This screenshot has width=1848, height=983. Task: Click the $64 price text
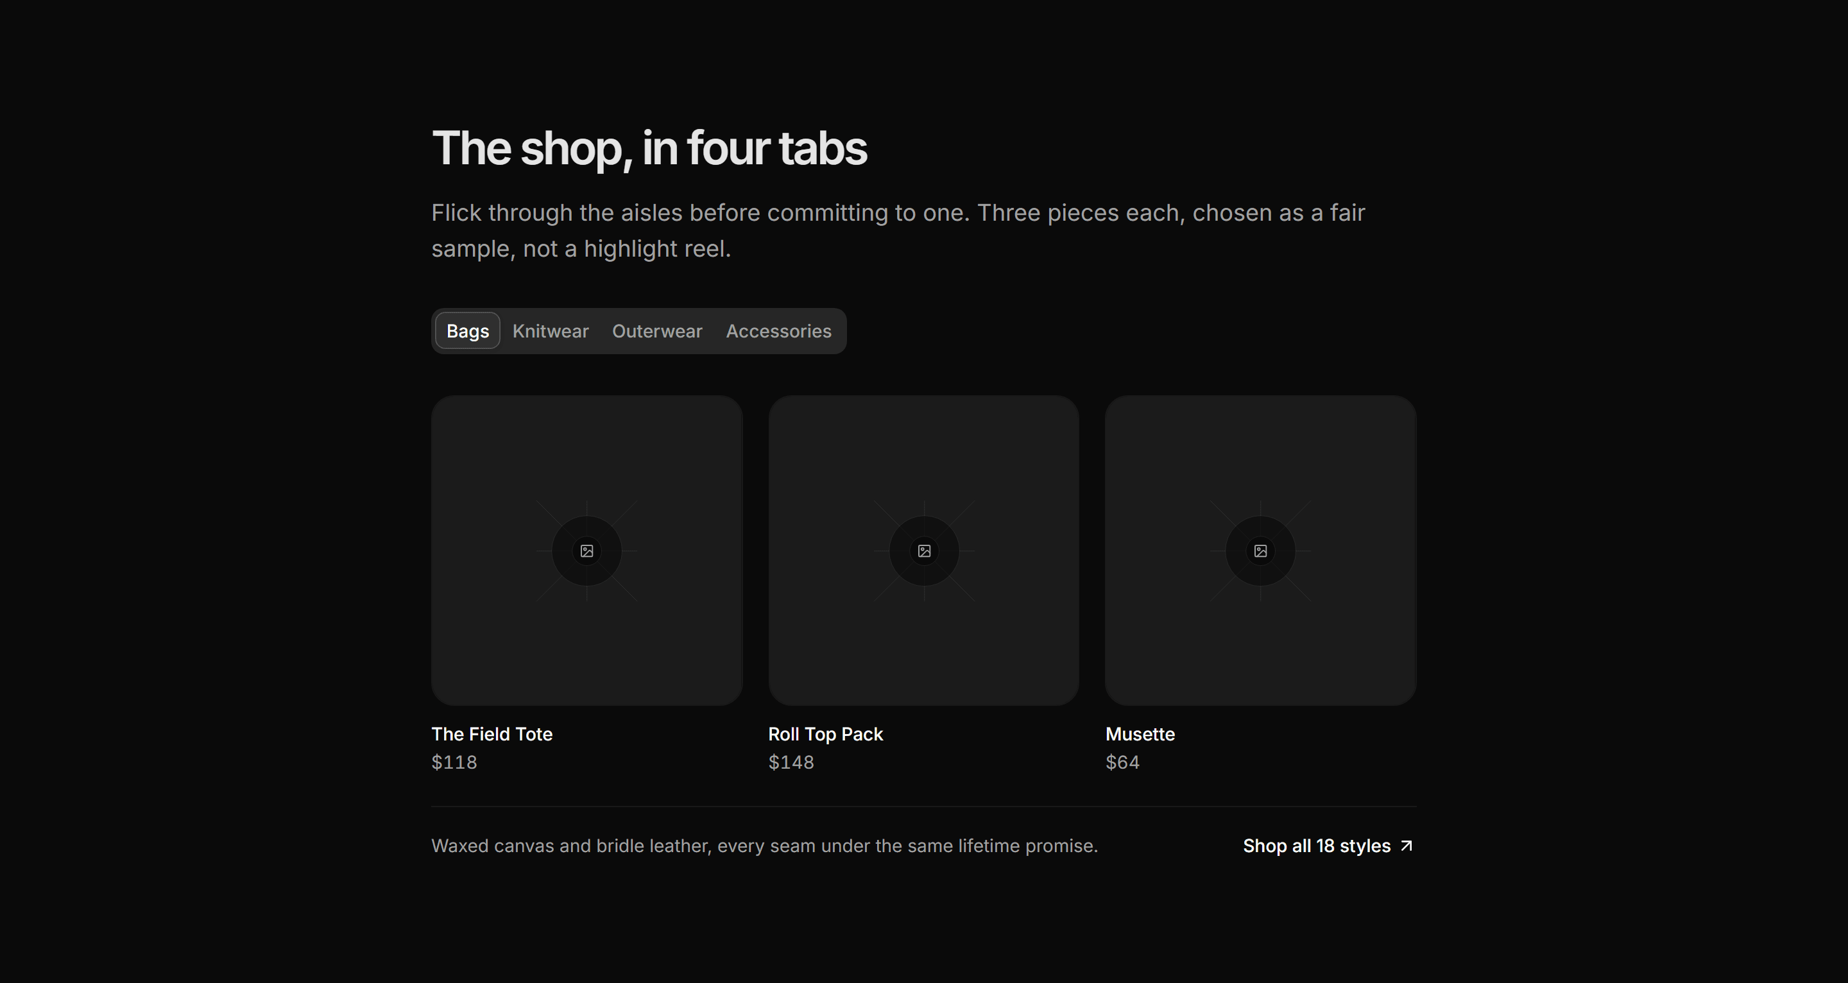click(1123, 762)
